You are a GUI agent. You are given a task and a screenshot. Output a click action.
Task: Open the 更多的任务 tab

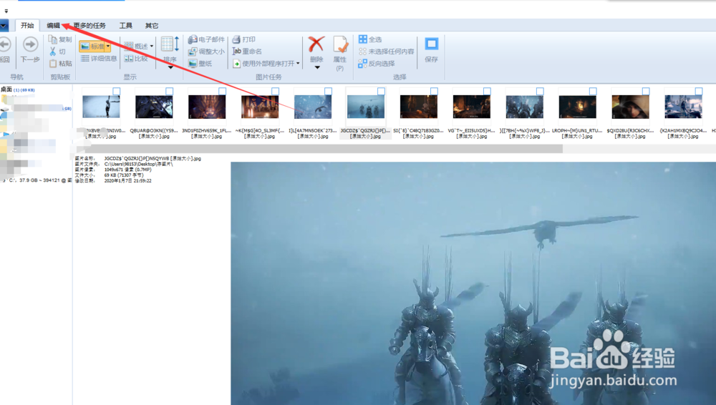(x=89, y=26)
